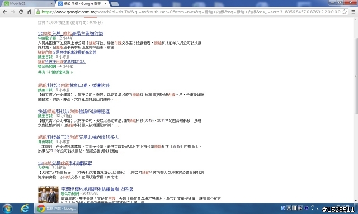This screenshot has width=358, height=214.
Task: Open a new tab with the new-tab button
Action: click(x=114, y=4)
